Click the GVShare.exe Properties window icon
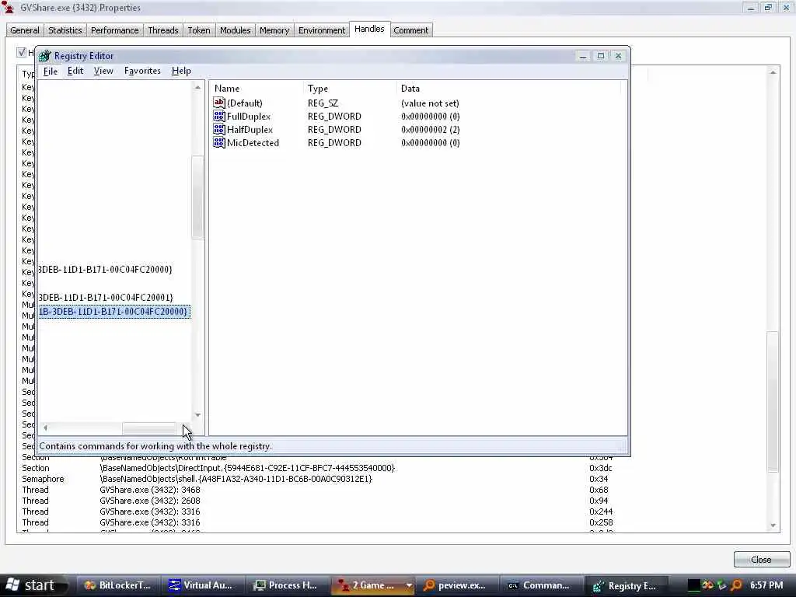The image size is (796, 597). (x=8, y=7)
